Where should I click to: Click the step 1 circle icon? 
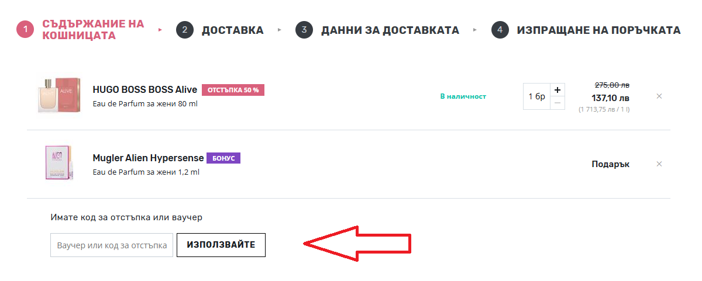(25, 30)
